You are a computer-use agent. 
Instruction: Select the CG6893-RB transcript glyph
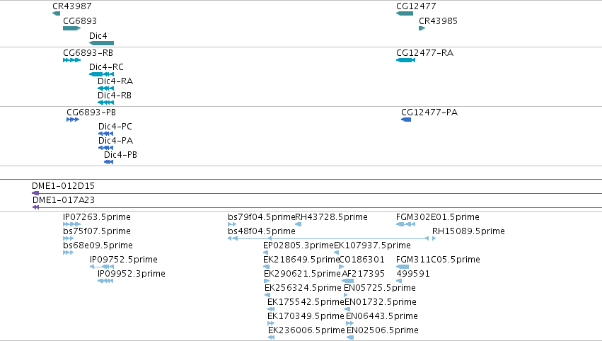click(x=71, y=60)
